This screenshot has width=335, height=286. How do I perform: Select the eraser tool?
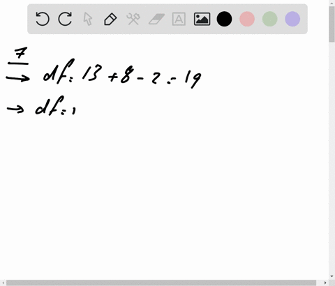156,19
